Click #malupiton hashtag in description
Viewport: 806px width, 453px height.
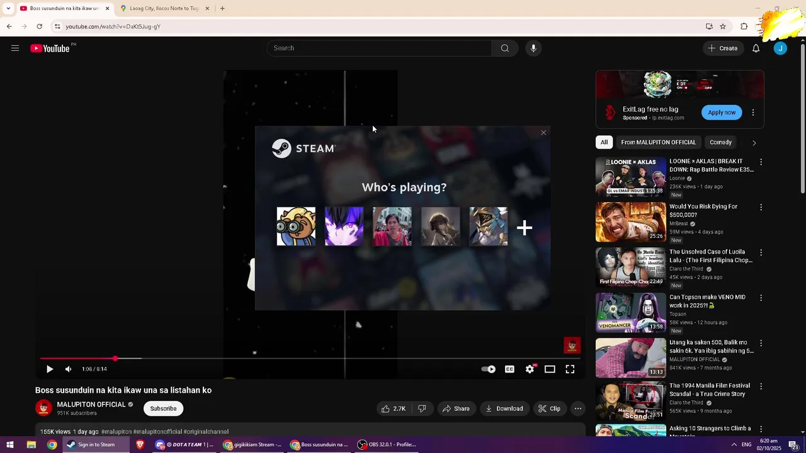(x=116, y=432)
